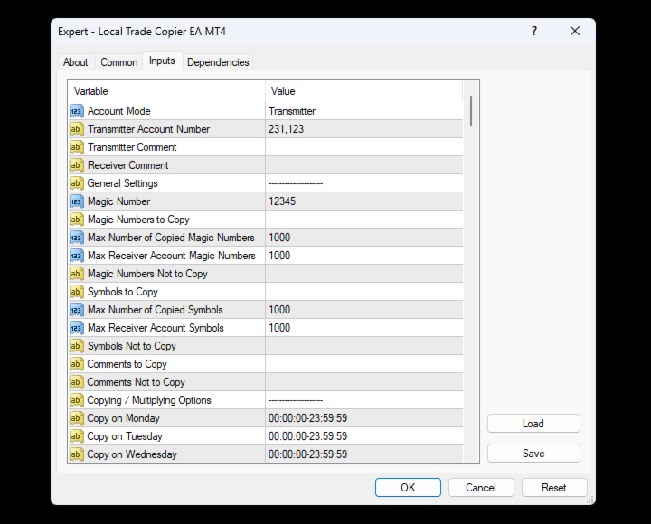Screen dimensions: 651x524
Task: Open the Account Mode value Transmitter
Action: (x=363, y=111)
